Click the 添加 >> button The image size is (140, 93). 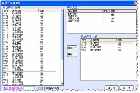72,48
